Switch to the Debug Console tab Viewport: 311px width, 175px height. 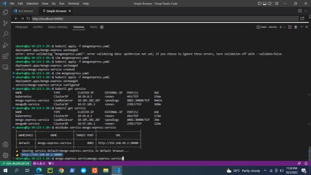[x=58, y=27]
